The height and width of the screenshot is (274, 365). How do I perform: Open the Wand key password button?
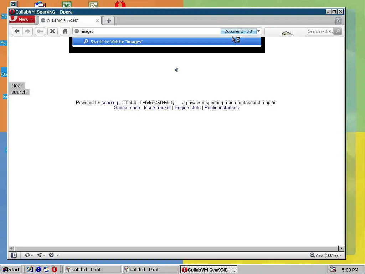click(40, 31)
